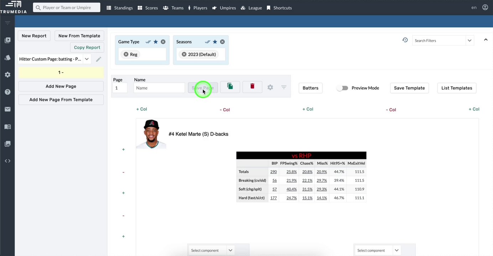Viewport: 493px width, 256px height.
Task: Click the Breaking BIP value 56
Action: (275, 180)
